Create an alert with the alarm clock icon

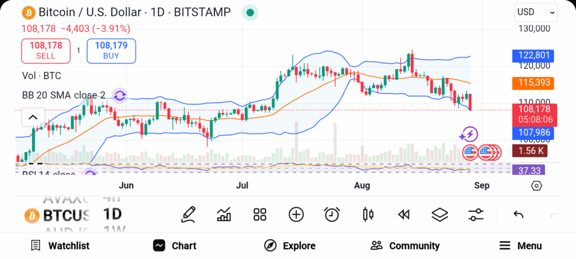pyautogui.click(x=332, y=214)
